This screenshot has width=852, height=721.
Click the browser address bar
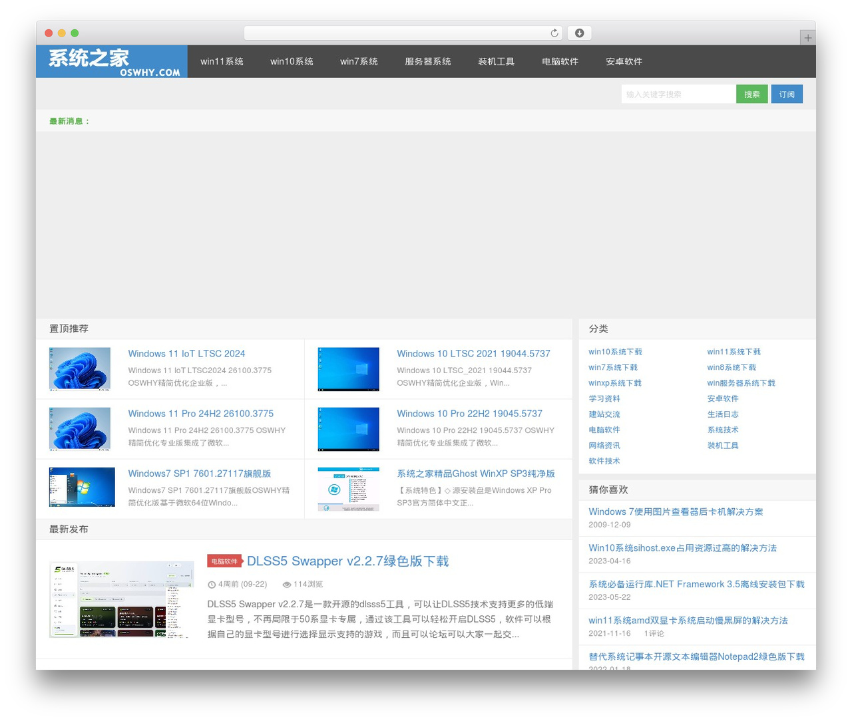tap(403, 33)
